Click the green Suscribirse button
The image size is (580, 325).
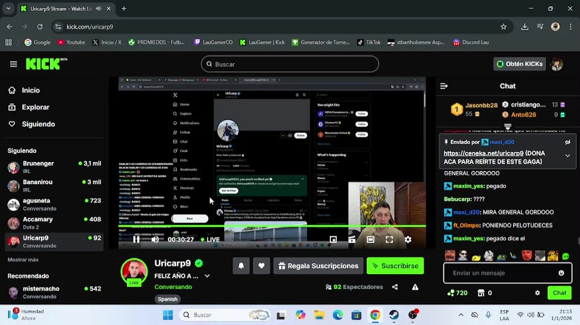tap(395, 266)
